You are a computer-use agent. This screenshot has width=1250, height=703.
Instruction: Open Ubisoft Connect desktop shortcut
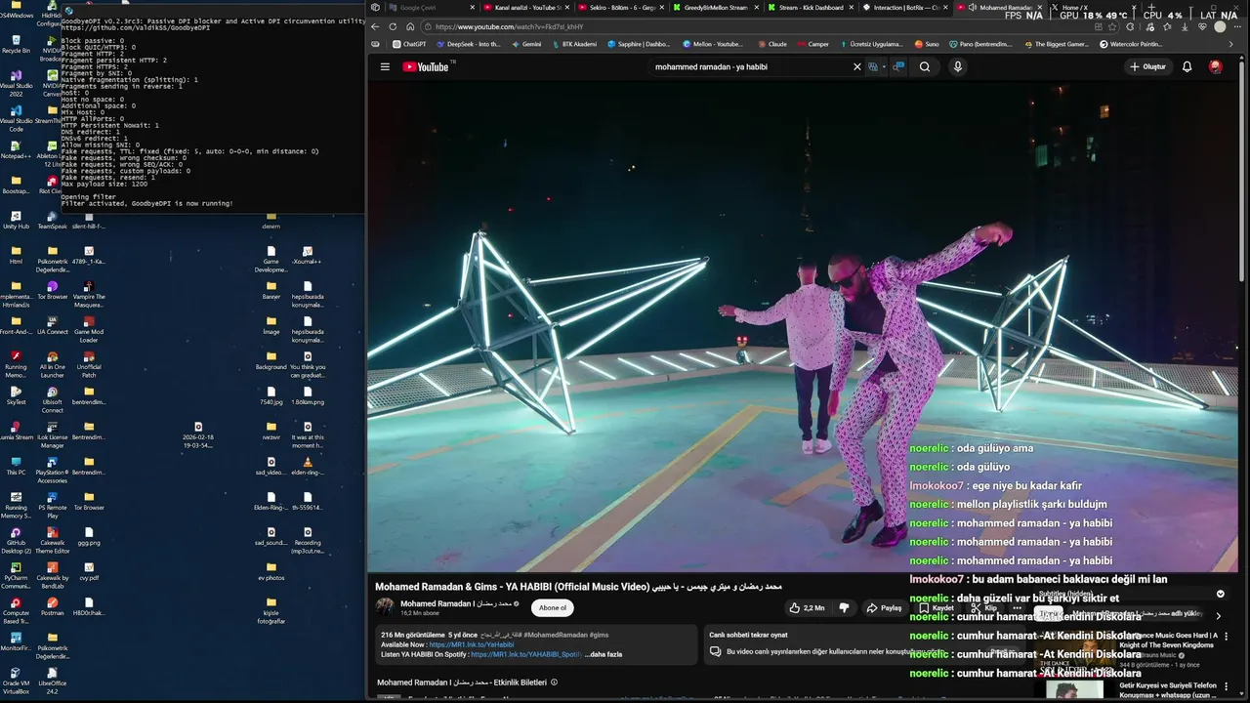click(x=52, y=398)
